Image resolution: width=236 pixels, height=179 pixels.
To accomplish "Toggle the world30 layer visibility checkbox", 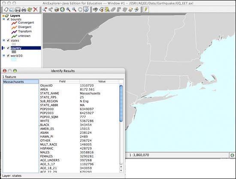I will pos(8,56).
